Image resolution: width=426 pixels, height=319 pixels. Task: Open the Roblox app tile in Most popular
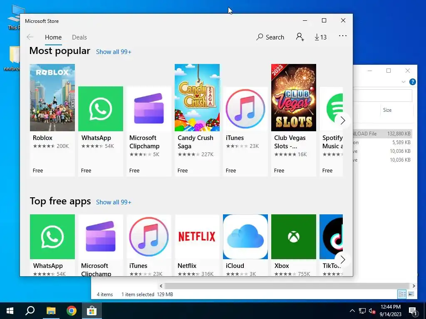(x=52, y=120)
